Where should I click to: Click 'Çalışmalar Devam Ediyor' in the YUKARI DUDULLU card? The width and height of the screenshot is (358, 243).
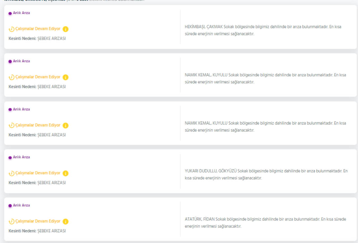pos(38,173)
